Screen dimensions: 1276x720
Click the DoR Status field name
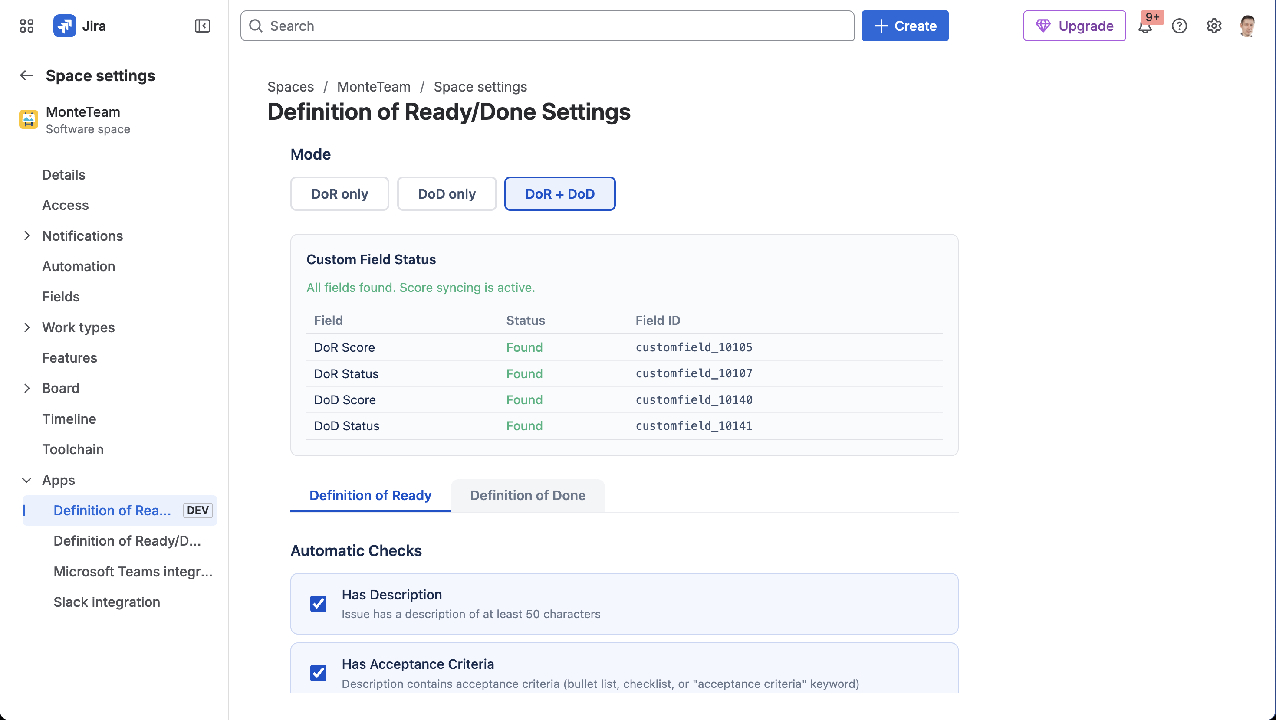click(346, 373)
